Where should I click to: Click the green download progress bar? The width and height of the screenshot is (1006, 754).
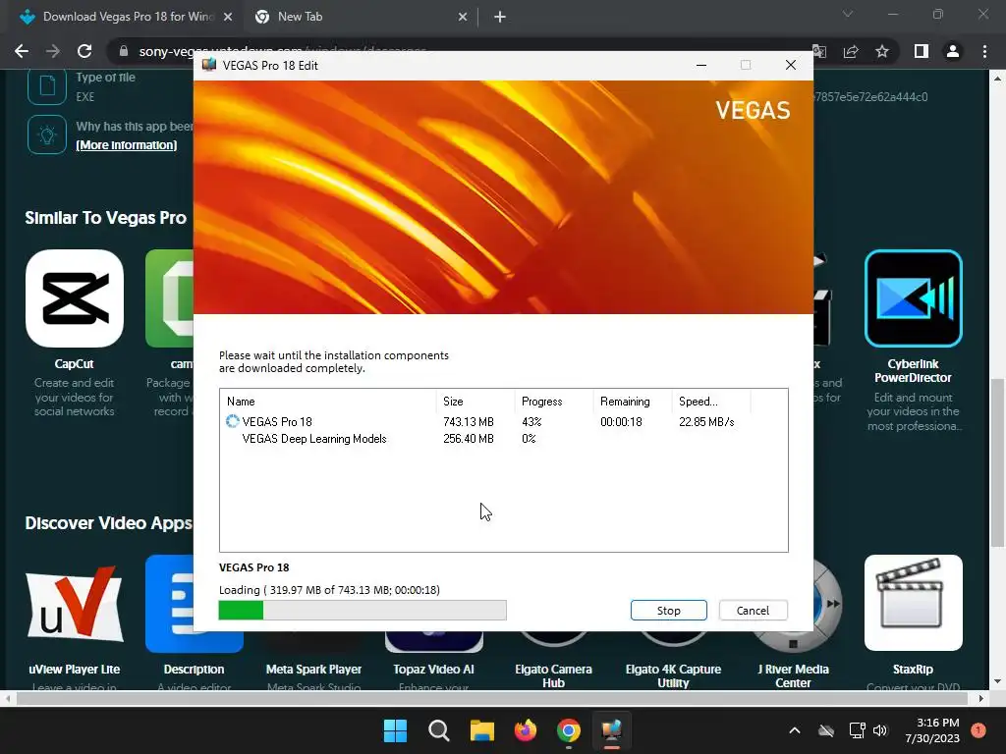coord(363,610)
